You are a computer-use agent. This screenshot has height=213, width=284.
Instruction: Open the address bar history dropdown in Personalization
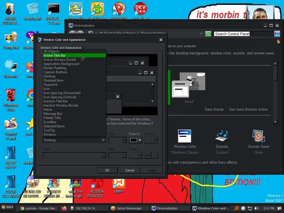click(x=201, y=34)
